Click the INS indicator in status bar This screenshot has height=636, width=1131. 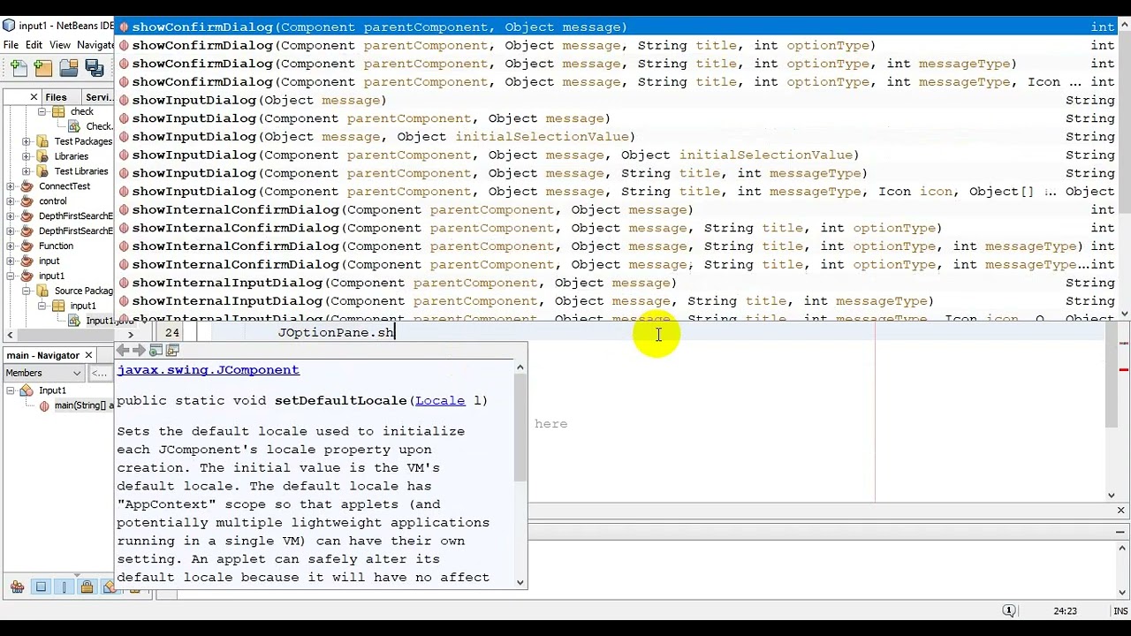1120,610
